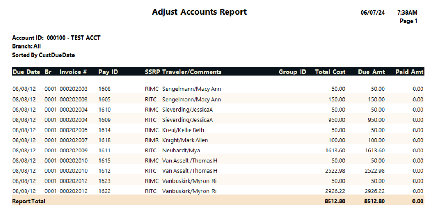The height and width of the screenshot is (207, 427).
Task: Click the Adjust Accounts Report title
Action: (x=199, y=12)
